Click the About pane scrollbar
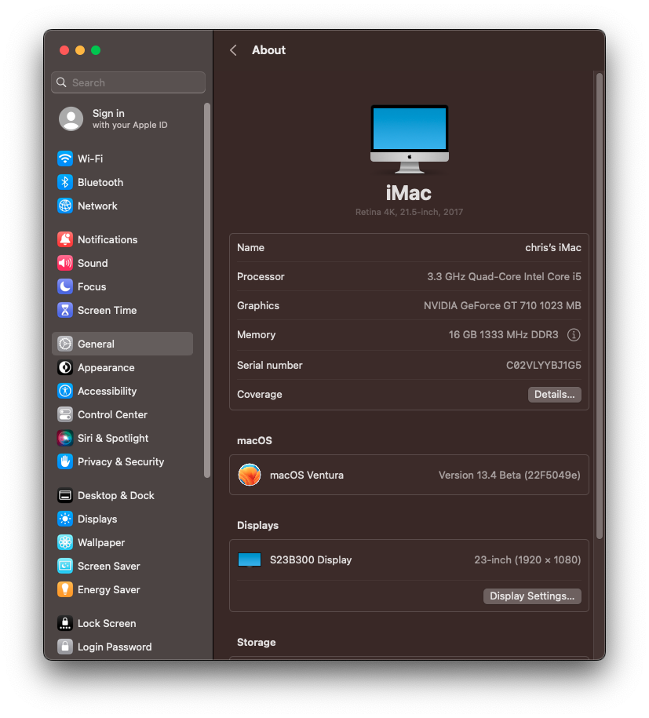 [600, 306]
